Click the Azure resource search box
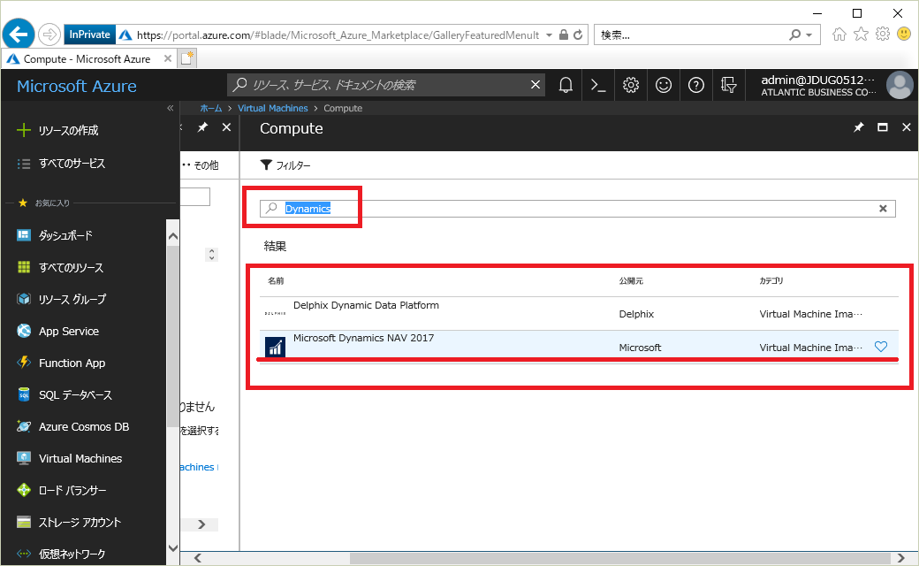 click(386, 85)
